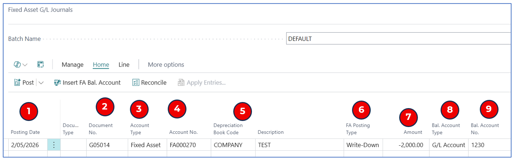Open the row's three-dot menu
514x160 pixels.
(x=54, y=145)
